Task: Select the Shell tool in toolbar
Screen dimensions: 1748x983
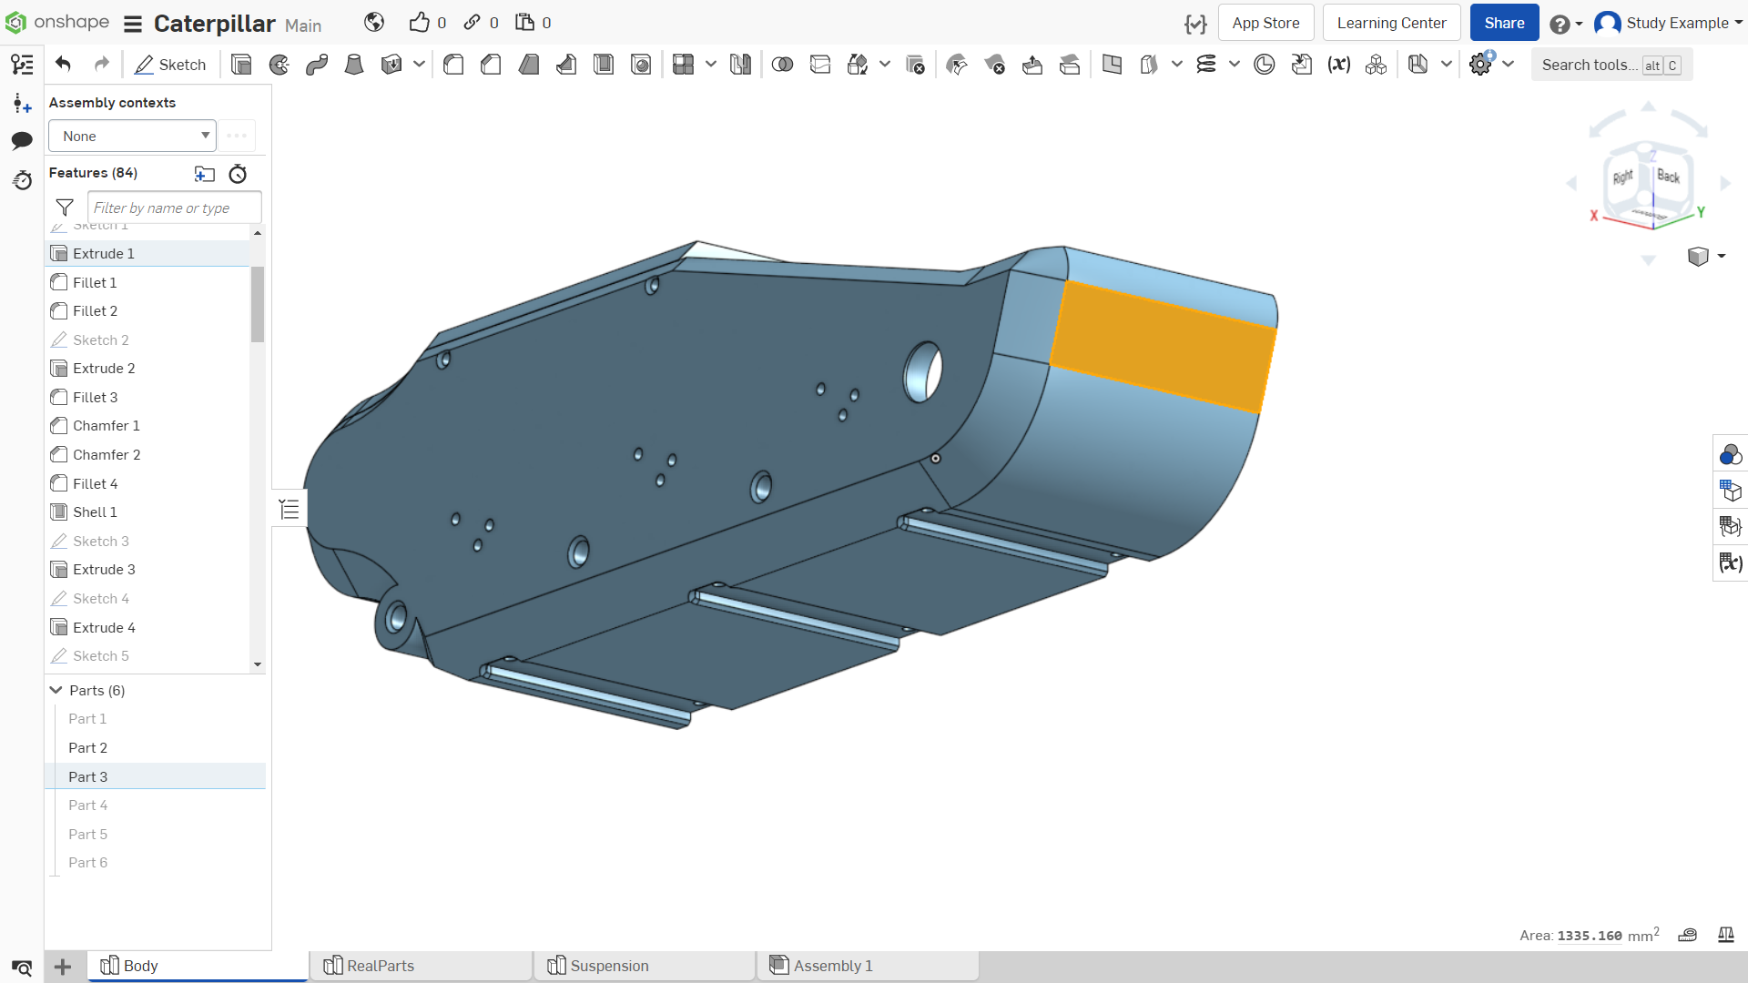Action: click(604, 65)
